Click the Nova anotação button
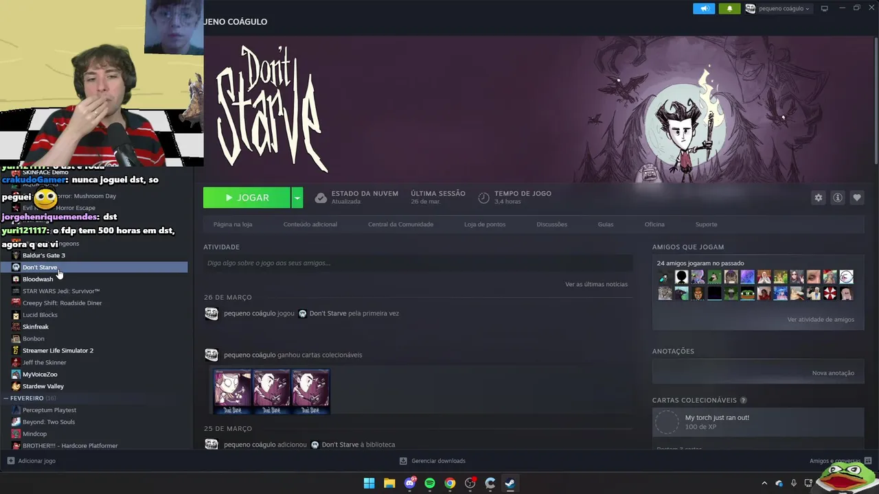The width and height of the screenshot is (879, 494). click(833, 373)
